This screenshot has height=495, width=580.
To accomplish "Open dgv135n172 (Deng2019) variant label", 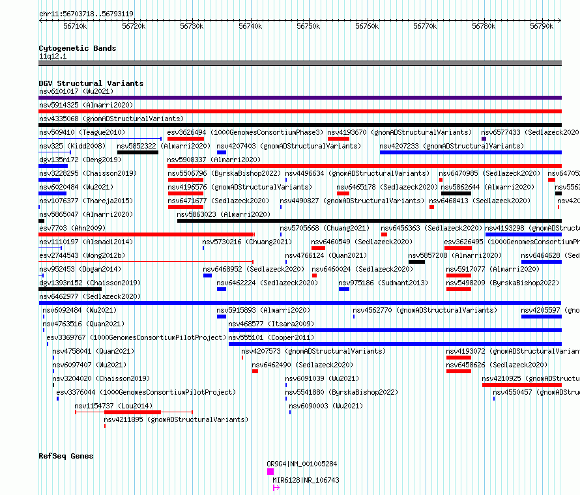I will 80,160.
